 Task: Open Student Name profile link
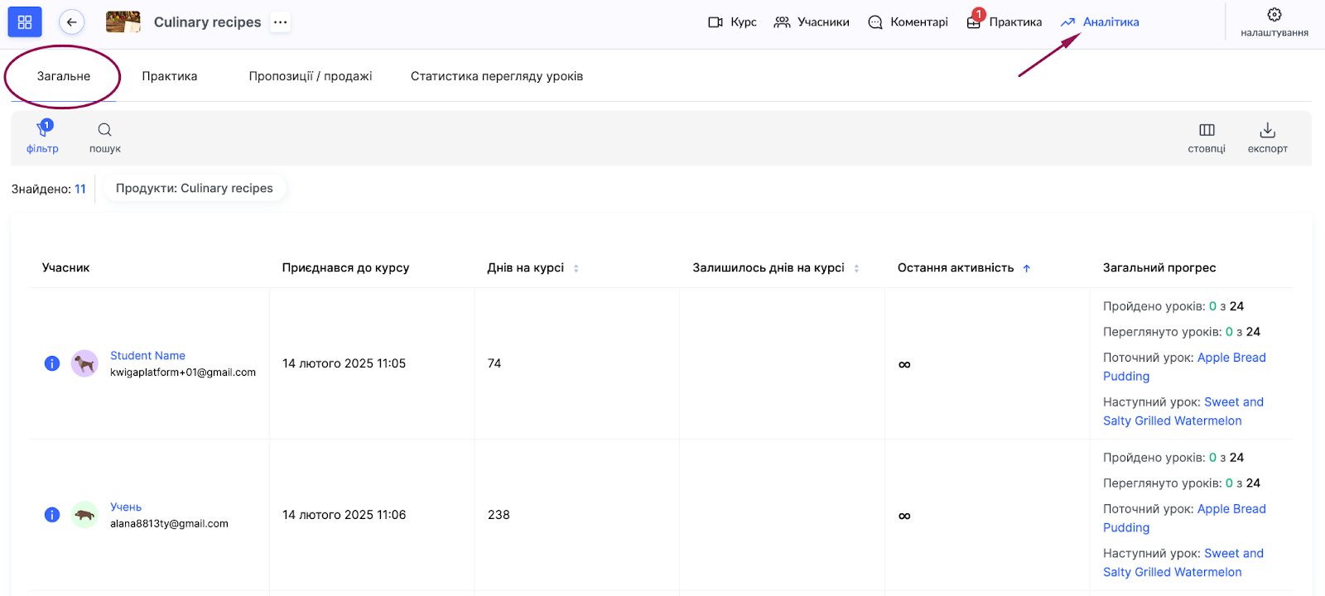coord(147,356)
